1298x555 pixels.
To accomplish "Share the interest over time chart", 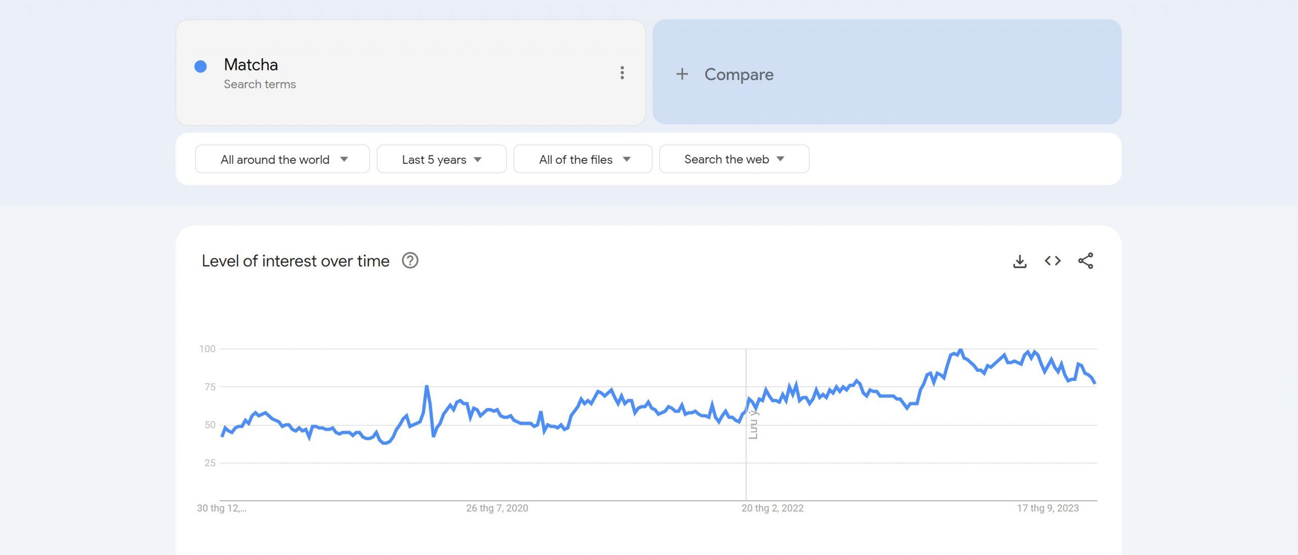I will (x=1086, y=261).
